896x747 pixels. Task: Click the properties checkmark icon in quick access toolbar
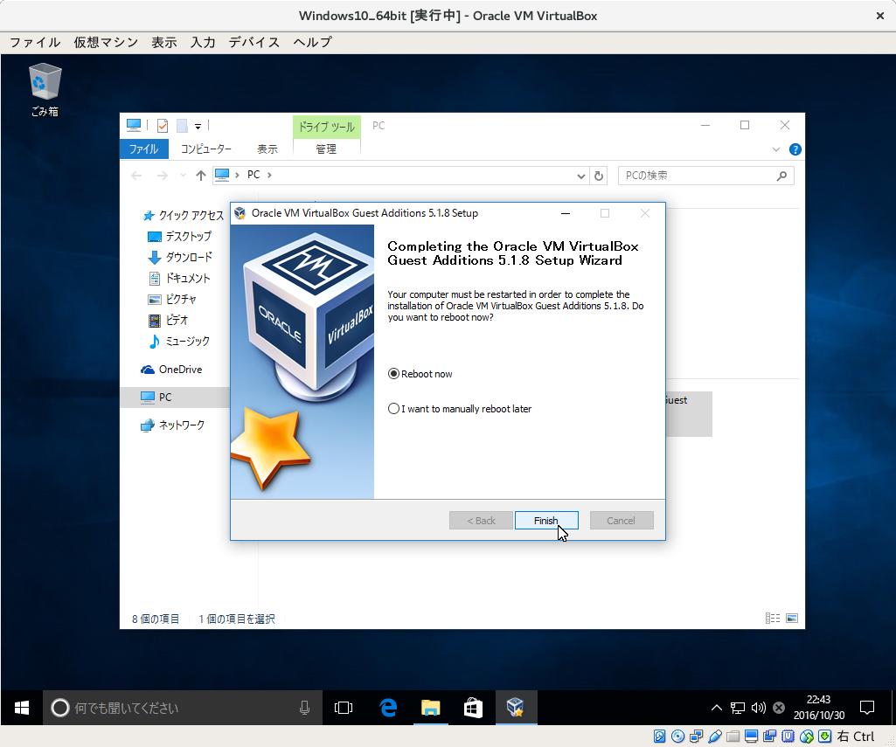[163, 126]
